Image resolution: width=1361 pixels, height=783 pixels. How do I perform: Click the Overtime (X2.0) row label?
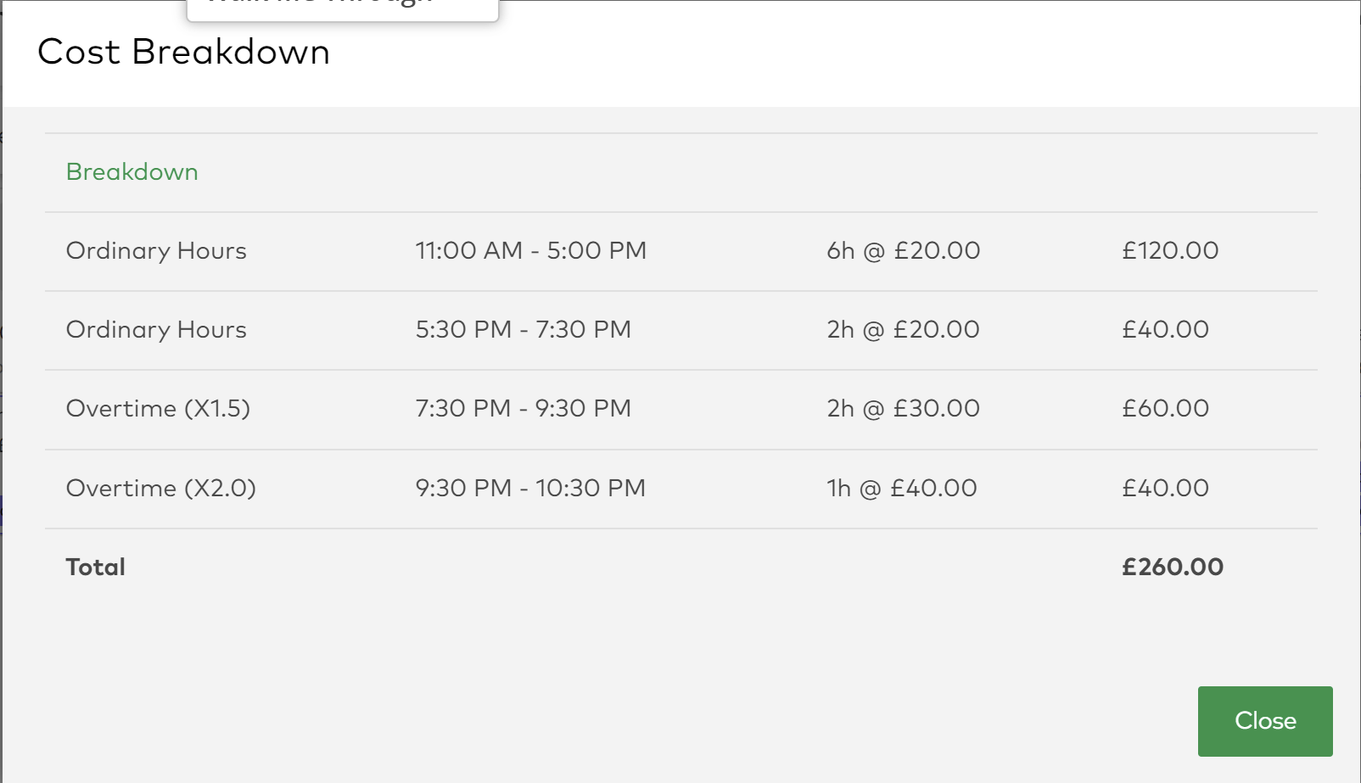tap(160, 488)
